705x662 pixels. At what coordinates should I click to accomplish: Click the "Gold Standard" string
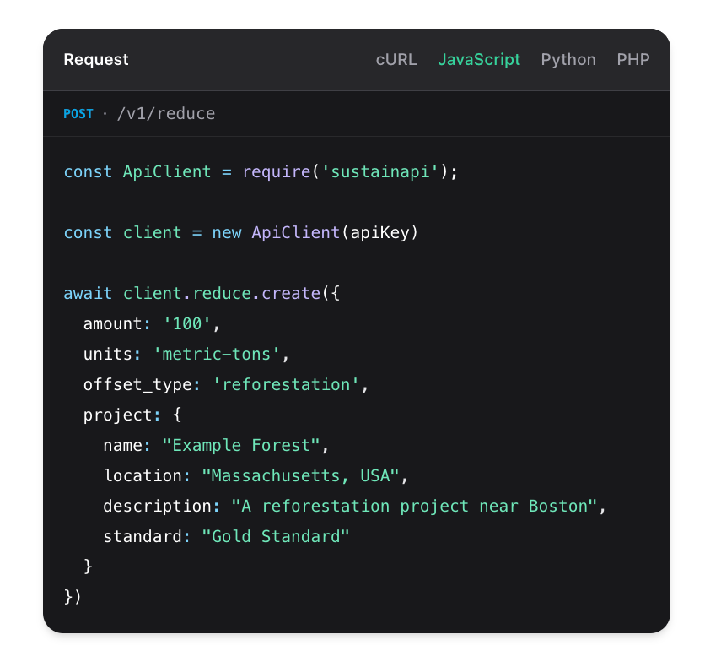[x=275, y=536]
